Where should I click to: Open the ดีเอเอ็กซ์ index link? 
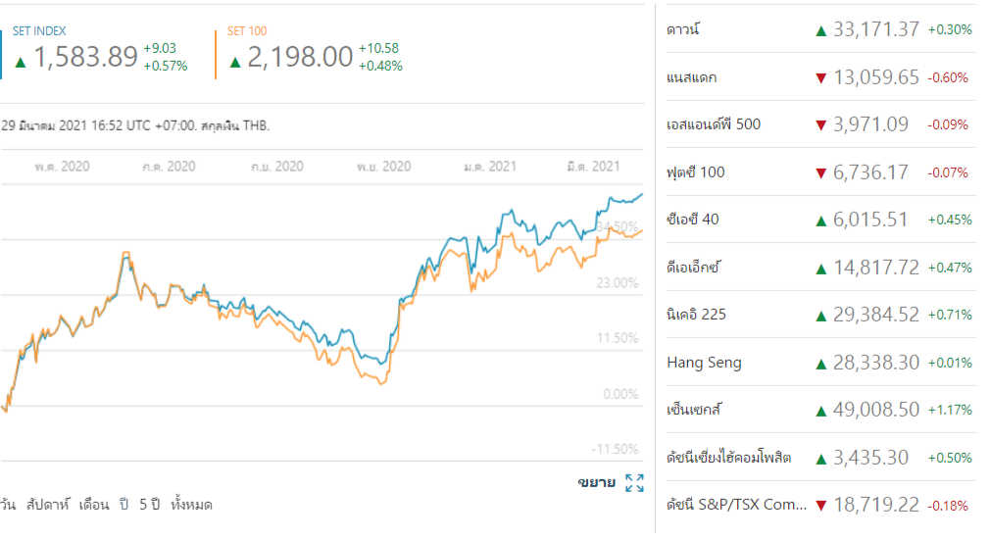click(693, 268)
